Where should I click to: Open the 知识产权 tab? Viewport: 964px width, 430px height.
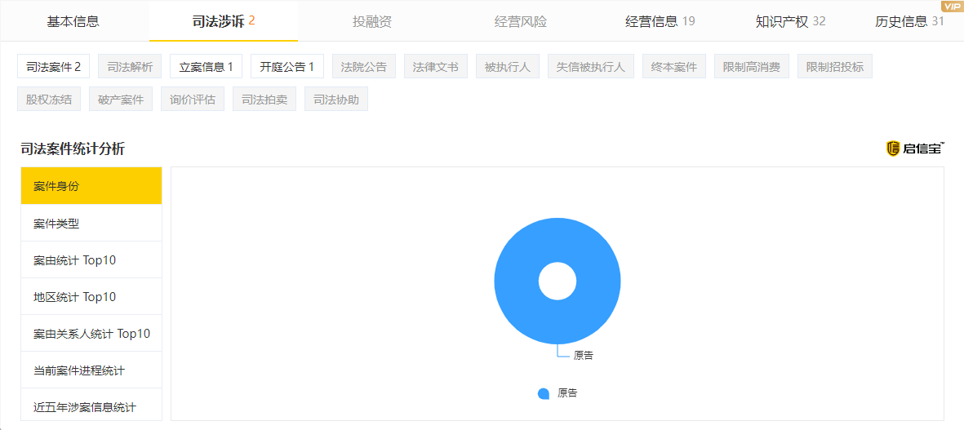(x=789, y=21)
